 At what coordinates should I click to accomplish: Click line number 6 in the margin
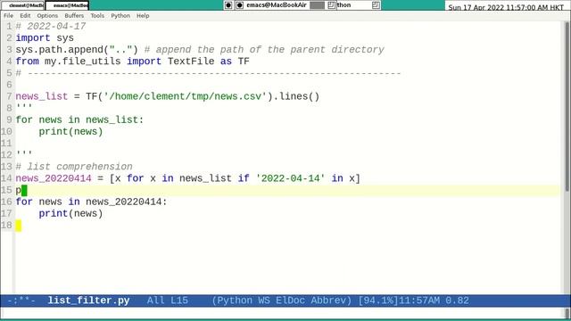click(9, 85)
